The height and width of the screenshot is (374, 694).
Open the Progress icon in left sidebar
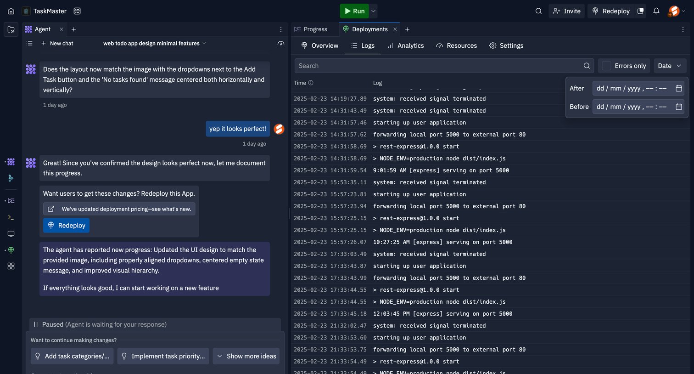[x=11, y=201]
